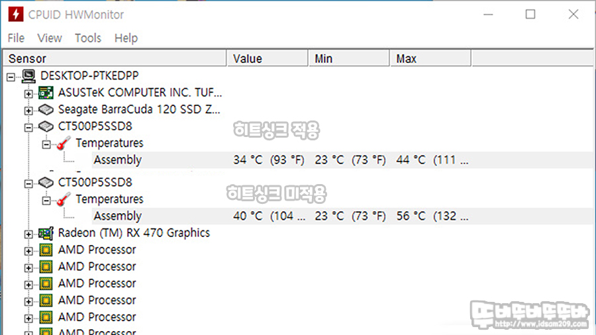Open the Tools menu
The image size is (596, 335).
[88, 38]
